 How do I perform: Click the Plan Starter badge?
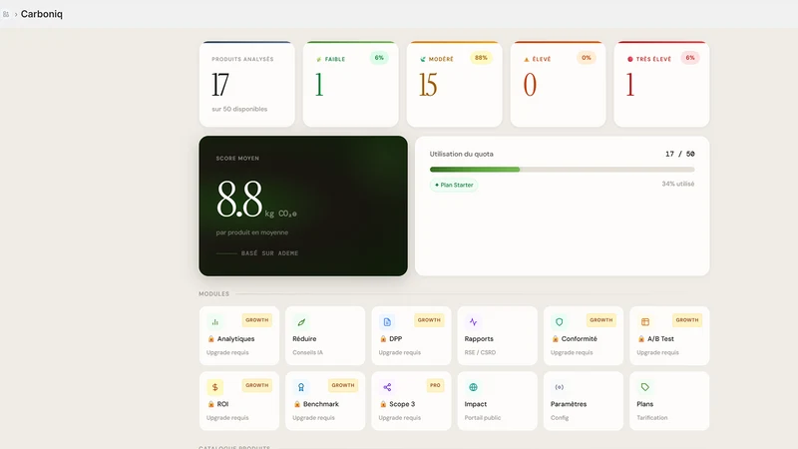(454, 185)
